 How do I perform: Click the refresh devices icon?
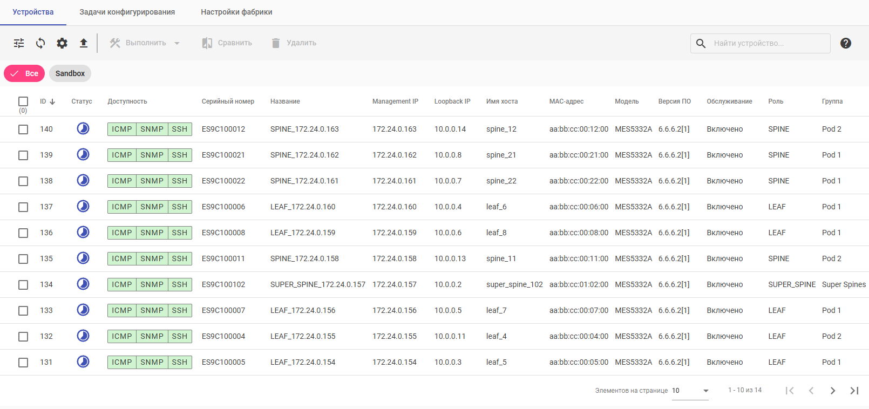click(x=40, y=43)
